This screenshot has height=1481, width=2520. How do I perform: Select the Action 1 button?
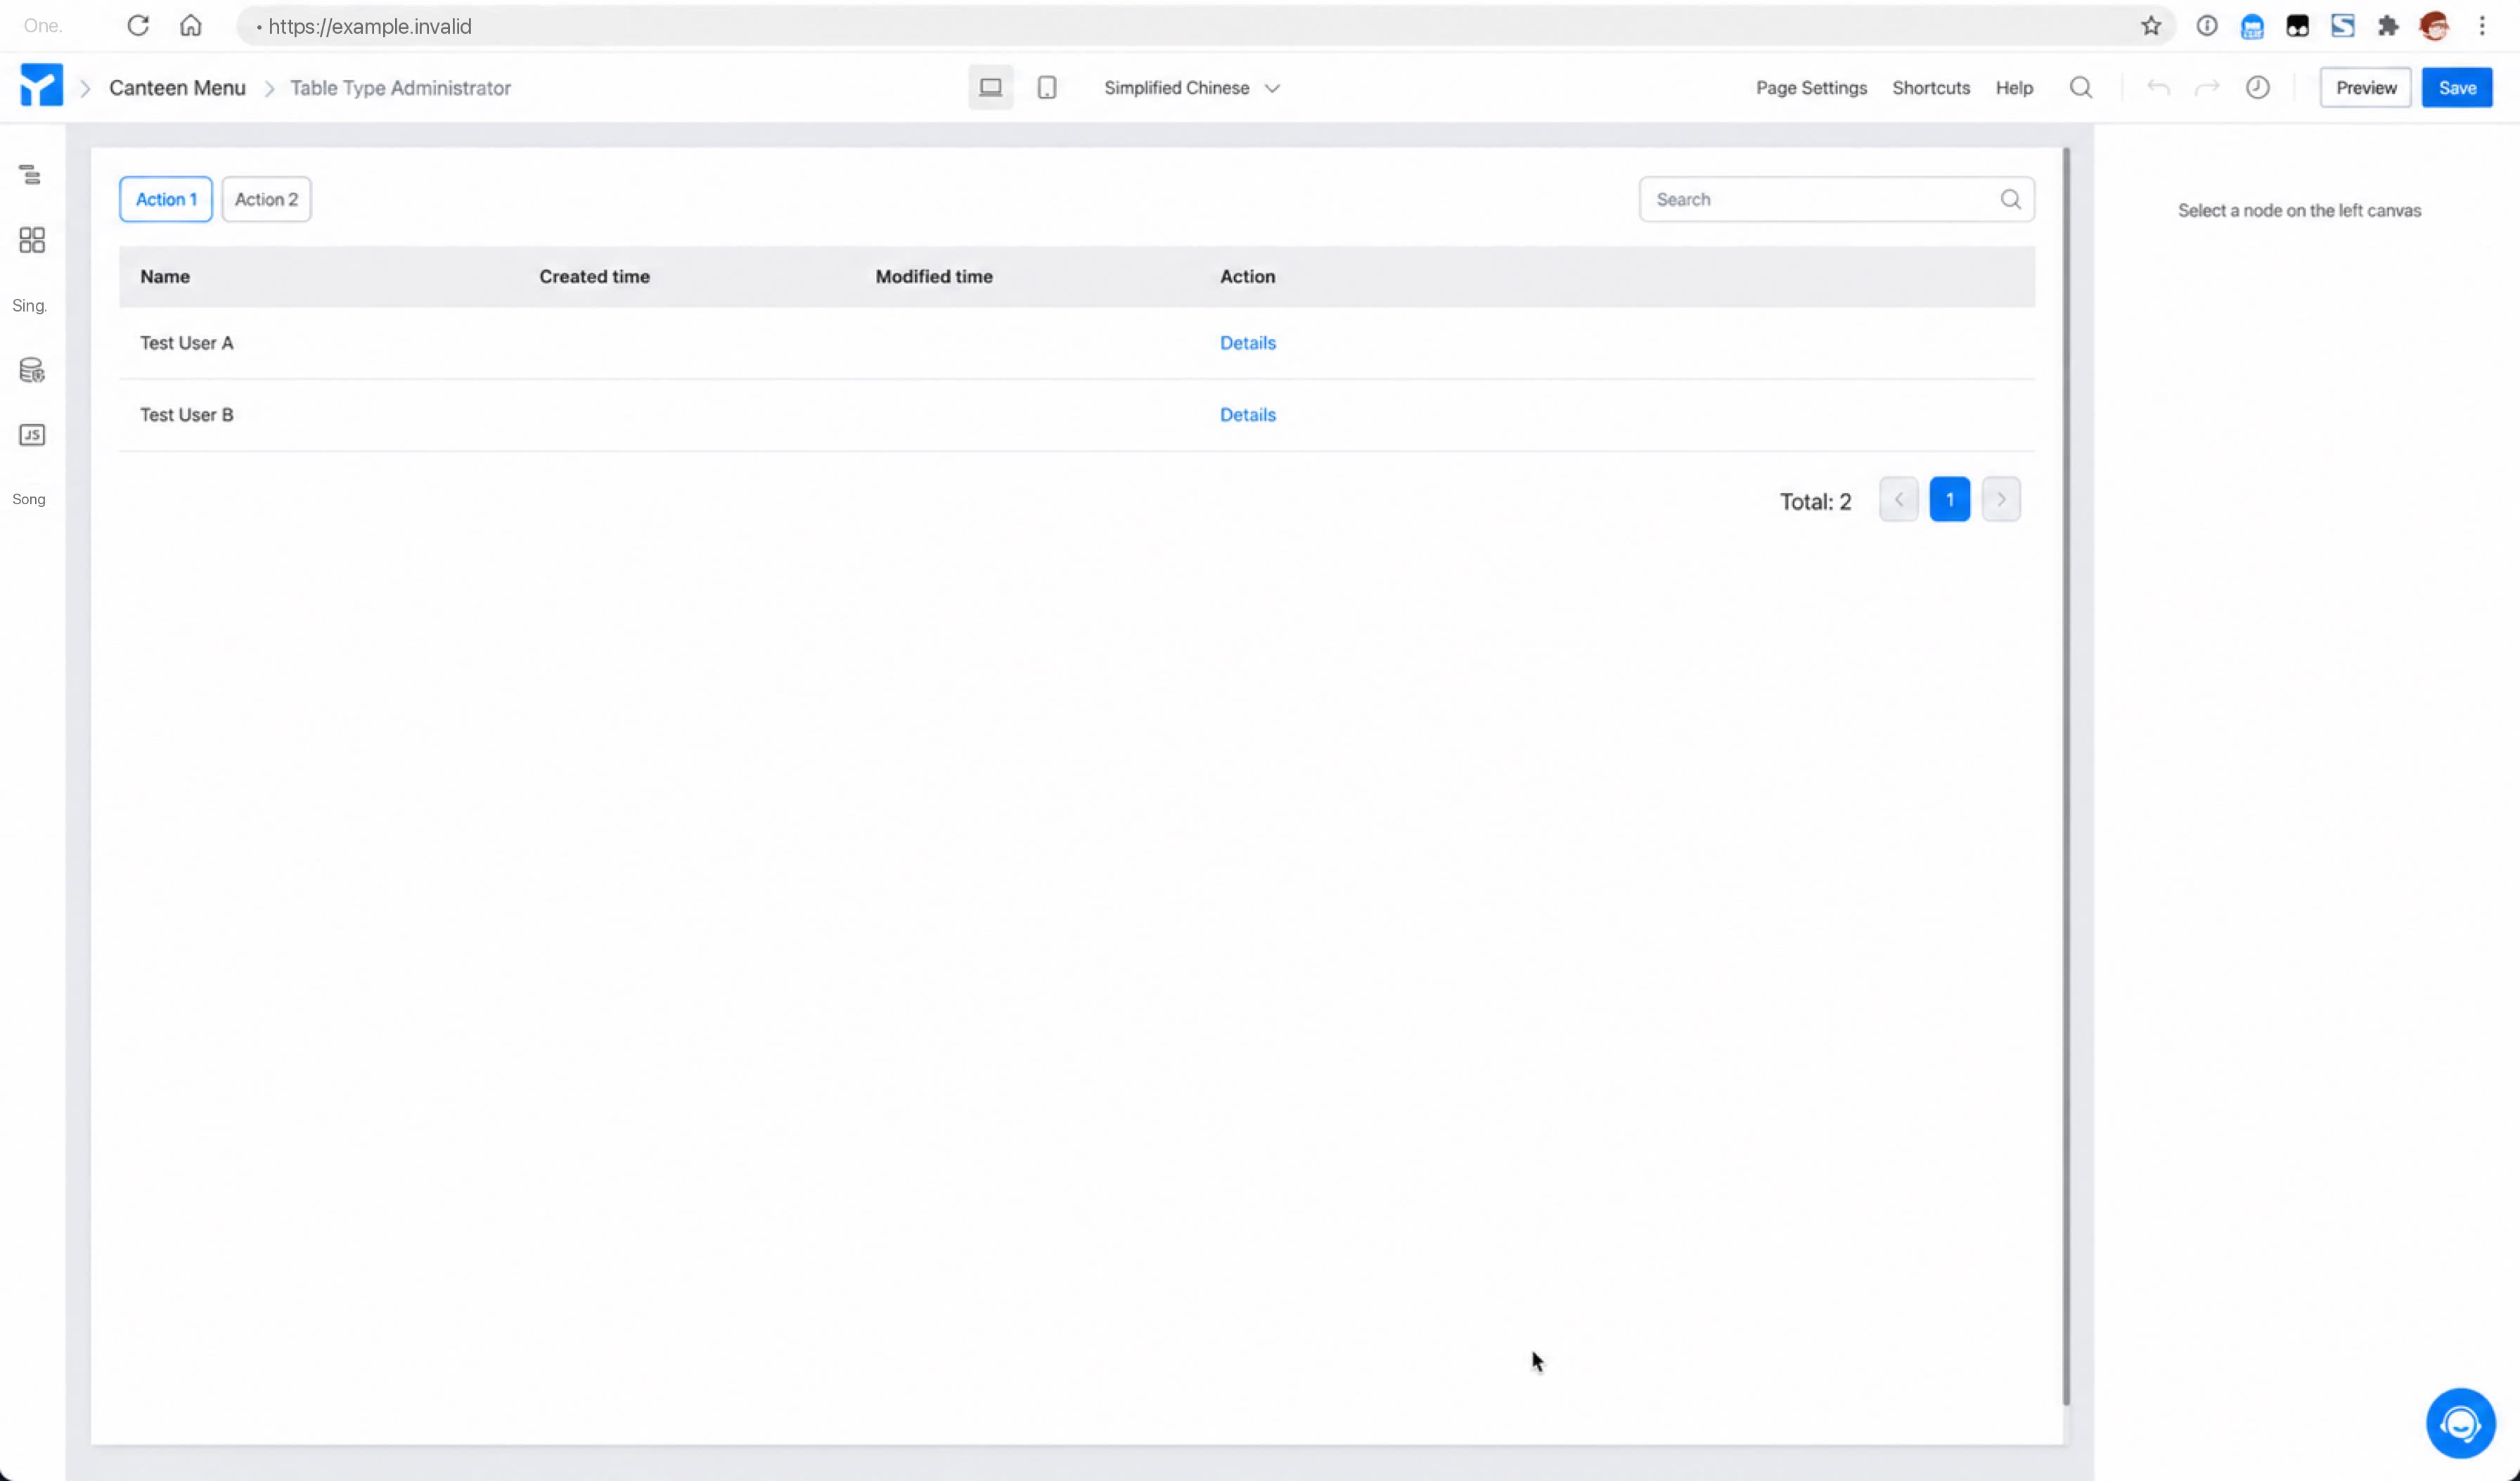(x=166, y=199)
